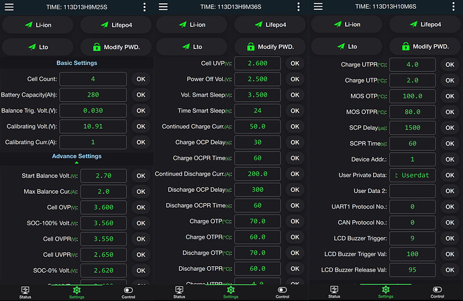The width and height of the screenshot is (463, 301).
Task: Edit the Charge OTP field showing 70.0
Action: pyautogui.click(x=258, y=221)
